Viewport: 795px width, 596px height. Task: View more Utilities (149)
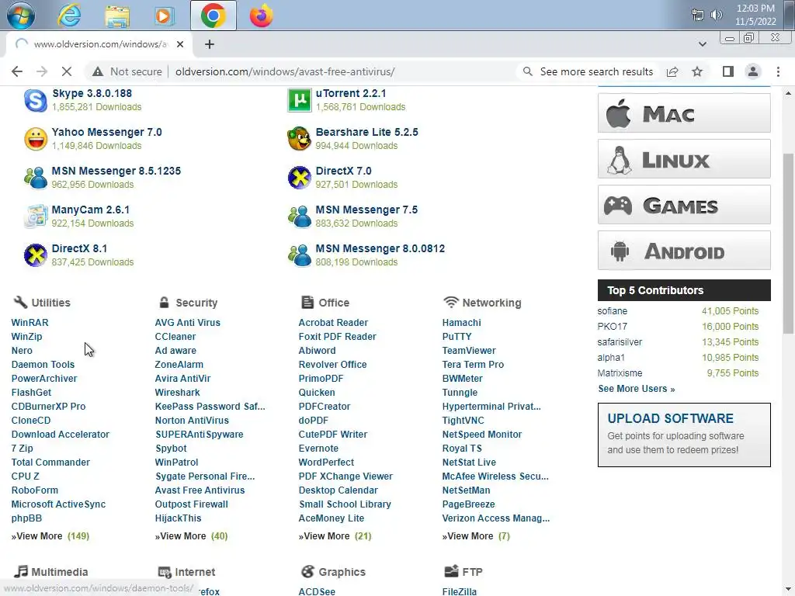coord(50,535)
